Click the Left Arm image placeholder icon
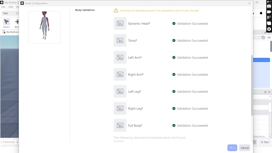 tap(120, 58)
